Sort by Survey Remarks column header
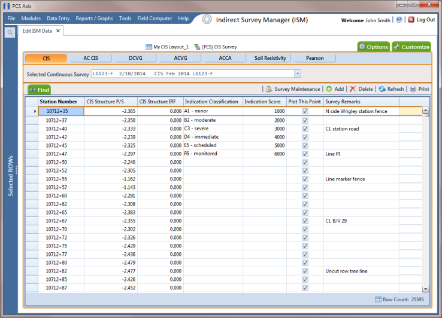Viewport: 442px width, 318px height. click(361, 102)
